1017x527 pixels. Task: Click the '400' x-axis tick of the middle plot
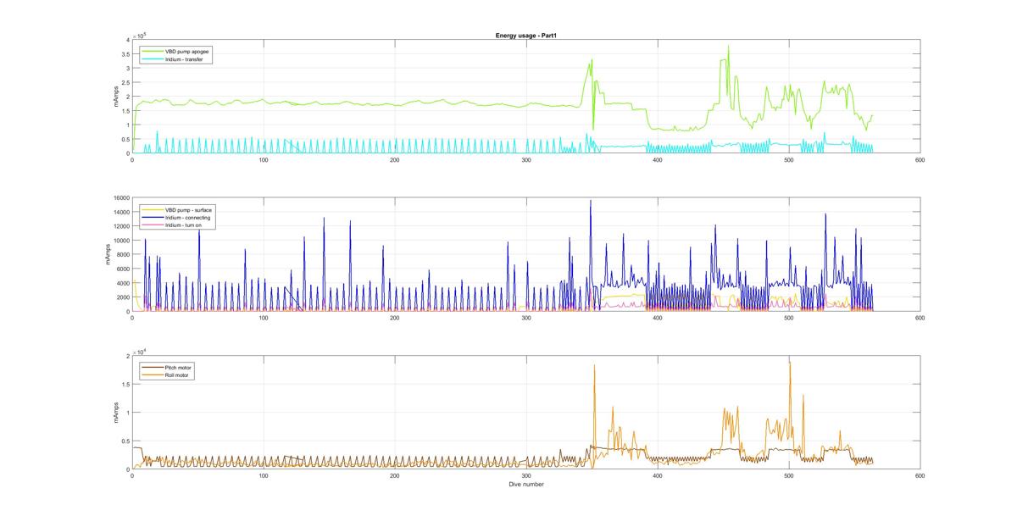[657, 318]
